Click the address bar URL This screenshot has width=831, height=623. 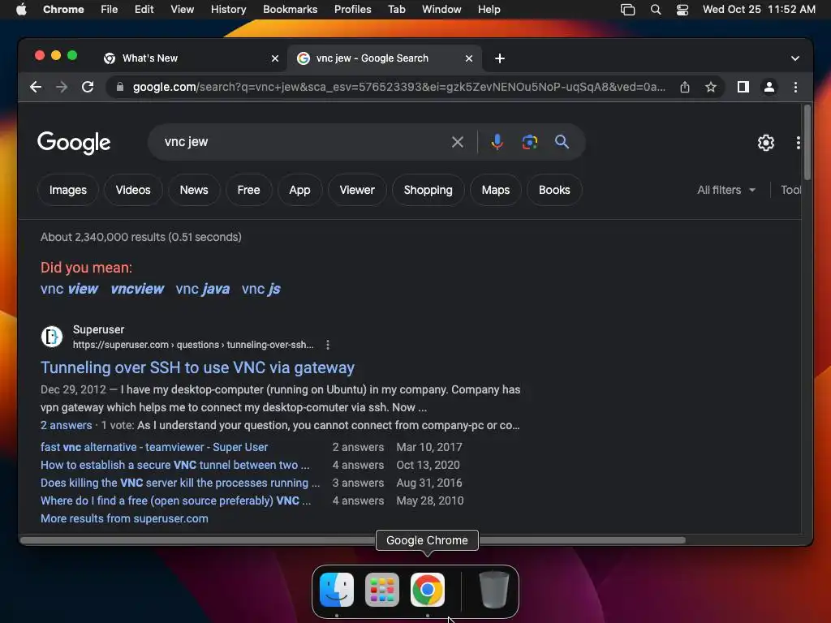[x=398, y=87]
